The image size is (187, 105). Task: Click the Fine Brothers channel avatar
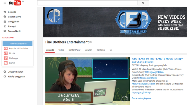tap(54, 16)
